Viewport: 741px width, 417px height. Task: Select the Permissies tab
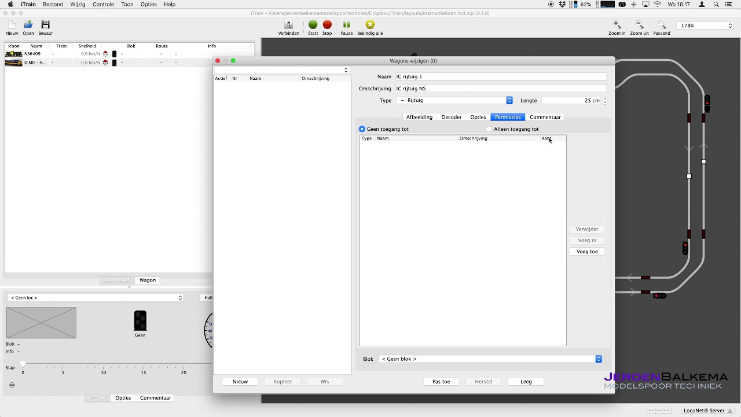coord(508,117)
